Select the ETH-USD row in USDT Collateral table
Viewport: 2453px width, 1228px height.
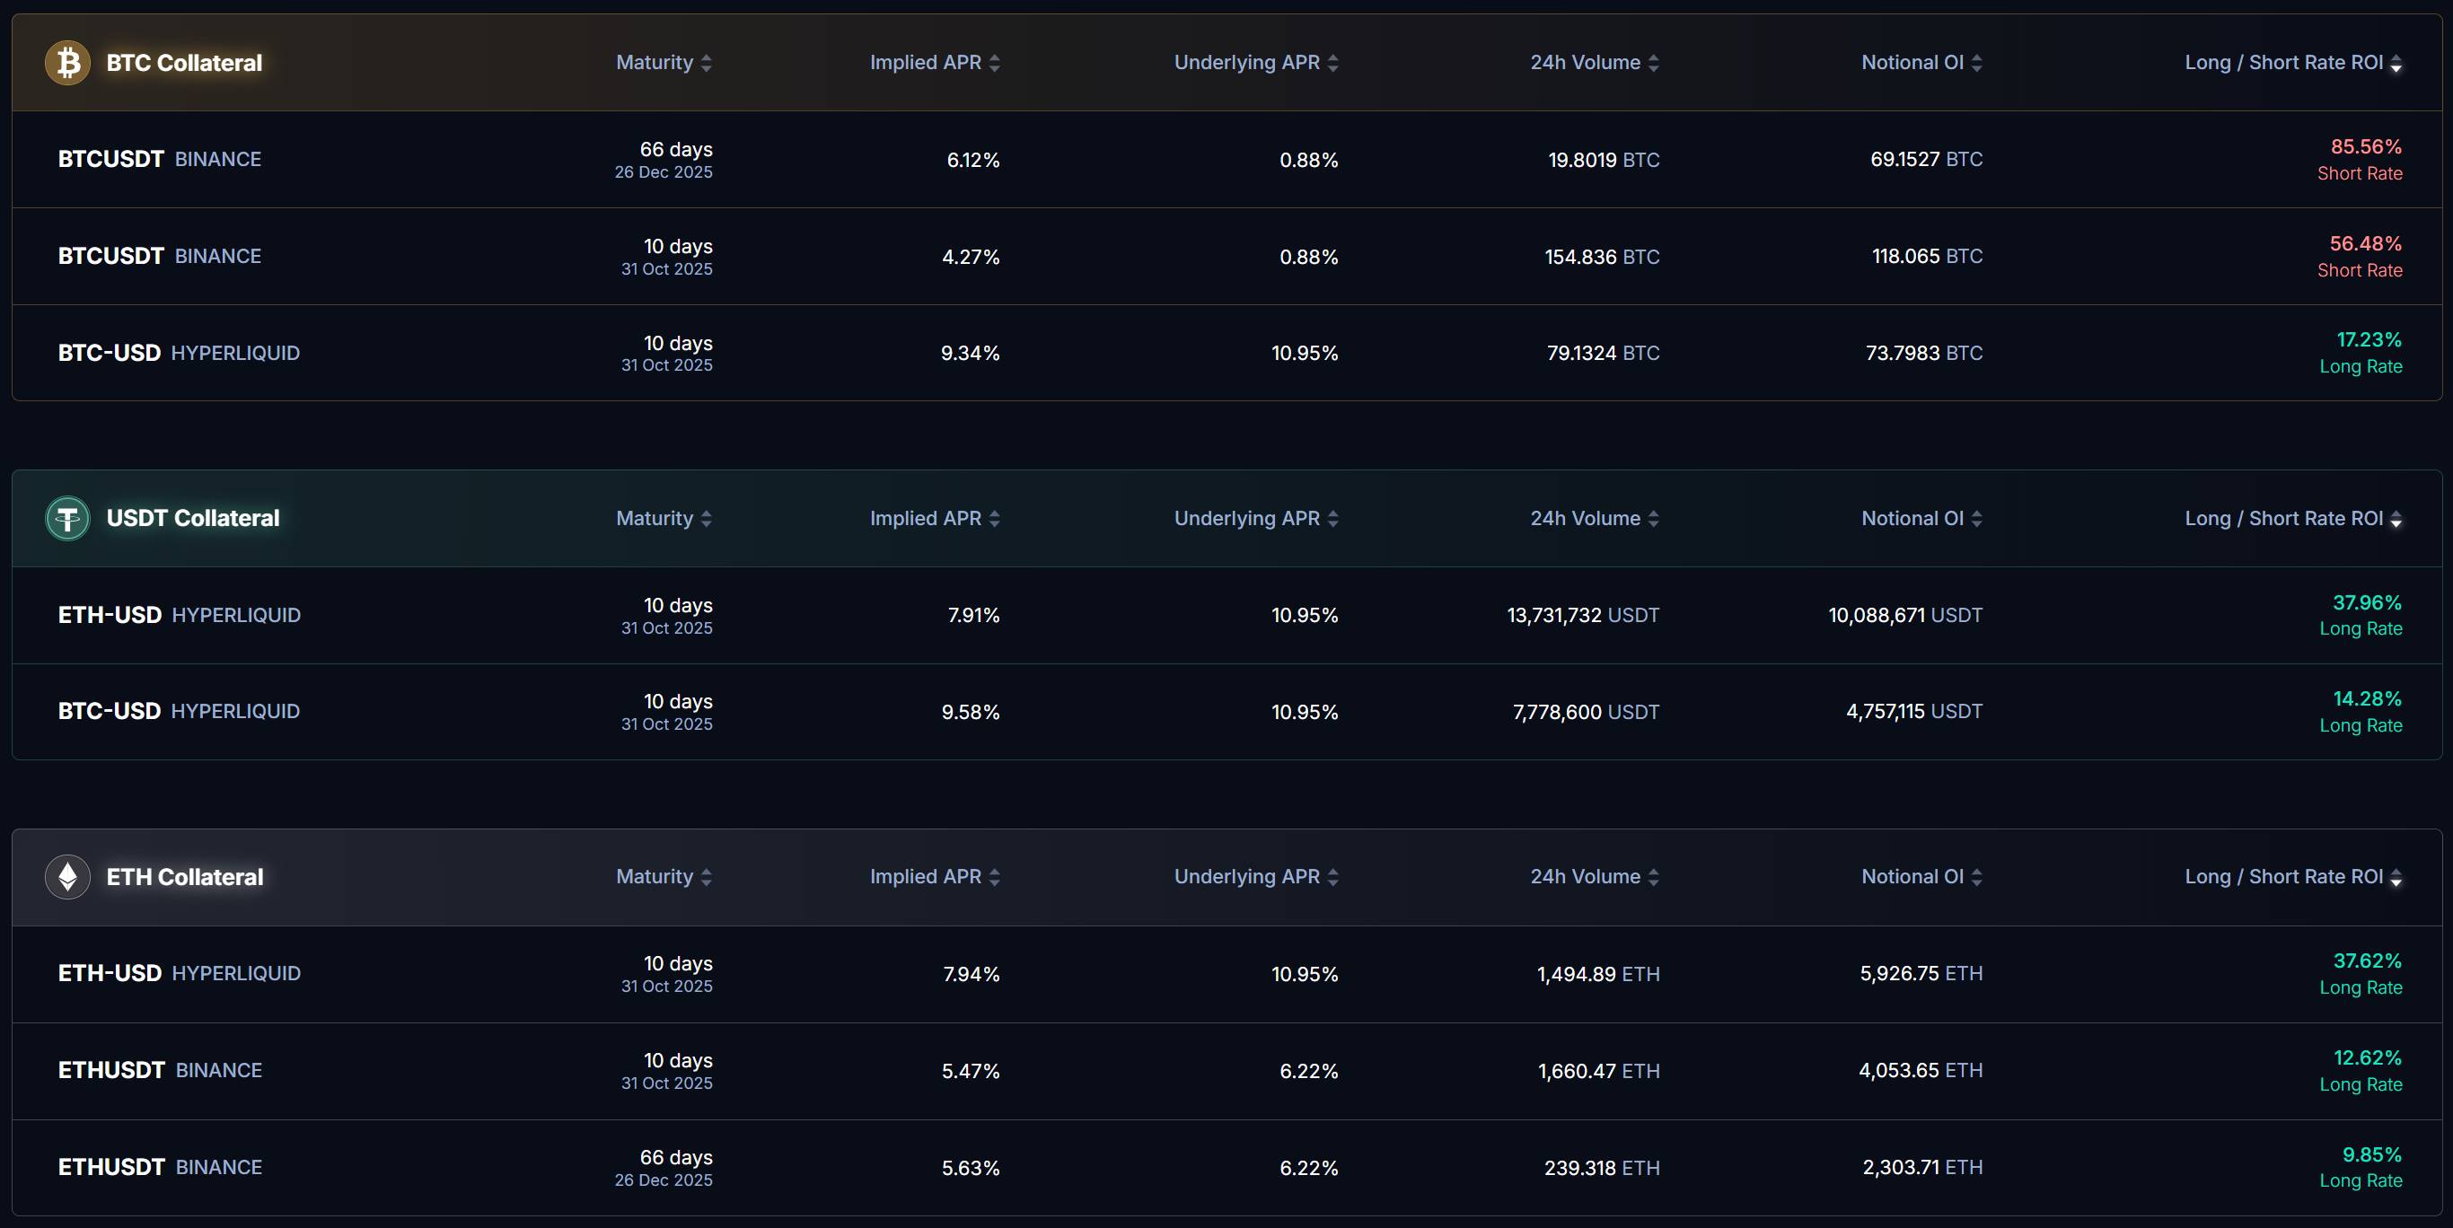1226,615
